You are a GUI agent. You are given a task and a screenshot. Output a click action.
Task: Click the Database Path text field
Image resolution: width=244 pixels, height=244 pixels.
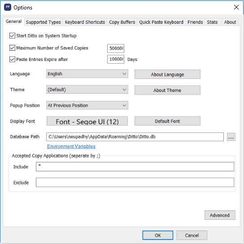click(135, 137)
